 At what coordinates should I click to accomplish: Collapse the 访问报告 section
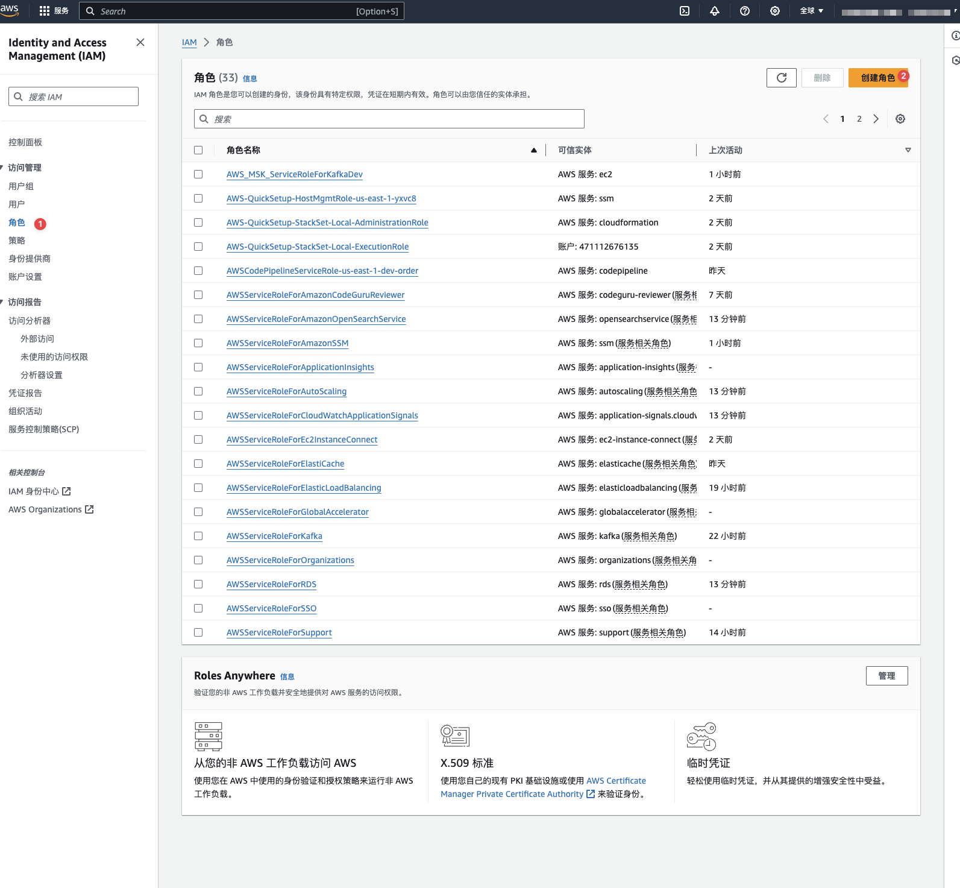[x=2, y=302]
